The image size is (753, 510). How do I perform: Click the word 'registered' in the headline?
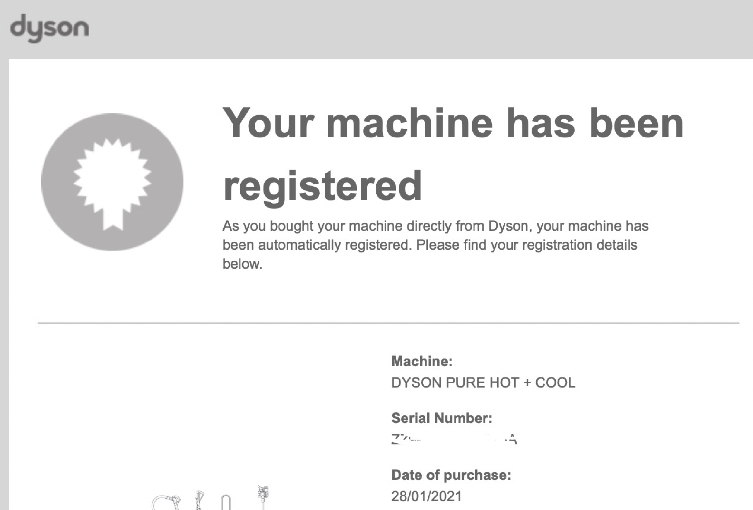(x=322, y=186)
